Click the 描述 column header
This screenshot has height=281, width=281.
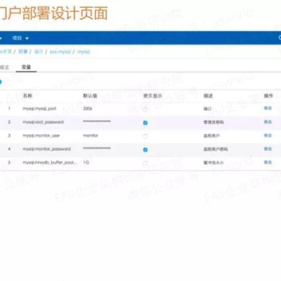(x=208, y=96)
